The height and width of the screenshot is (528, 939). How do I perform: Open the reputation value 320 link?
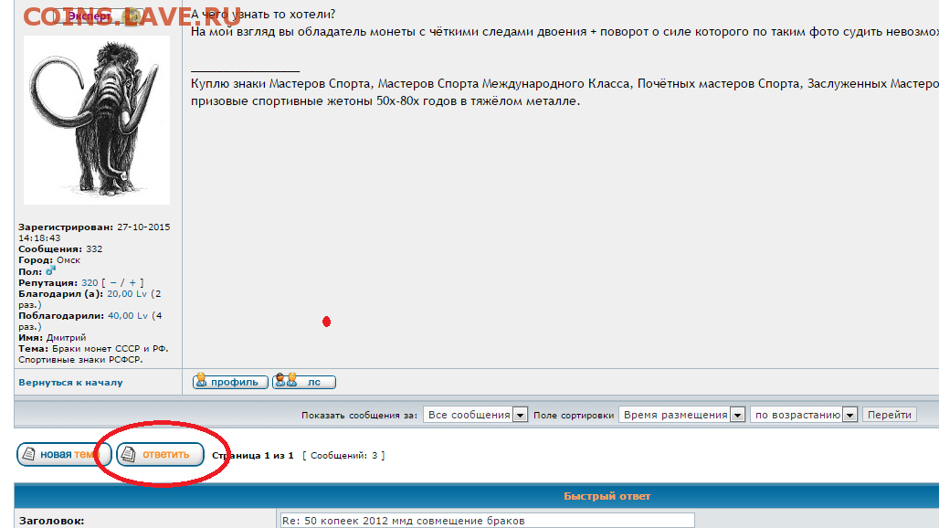[x=90, y=282]
